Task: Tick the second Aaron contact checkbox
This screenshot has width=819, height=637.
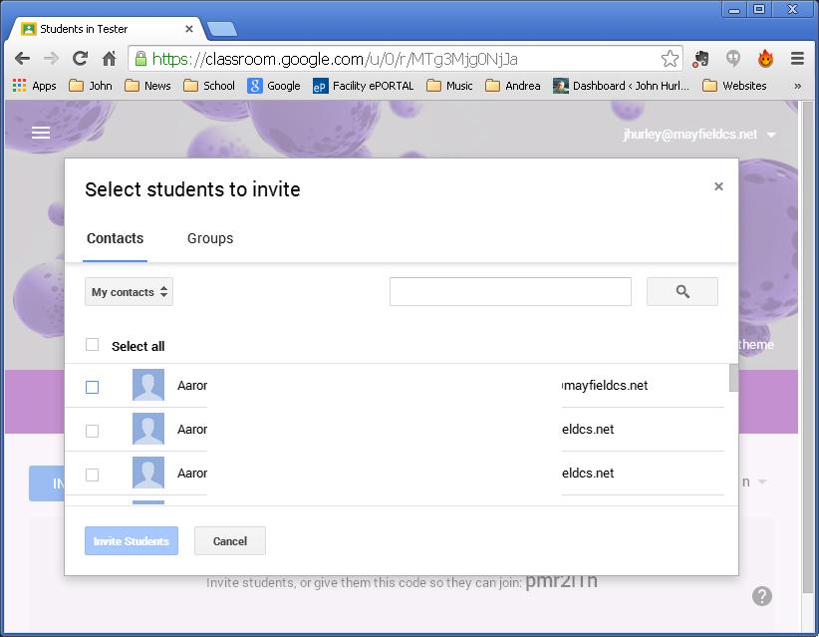Action: [93, 431]
